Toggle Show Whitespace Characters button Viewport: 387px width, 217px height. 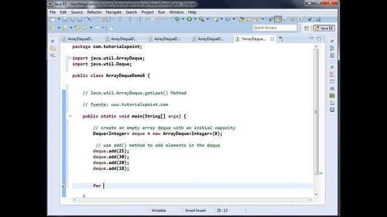pos(300,19)
